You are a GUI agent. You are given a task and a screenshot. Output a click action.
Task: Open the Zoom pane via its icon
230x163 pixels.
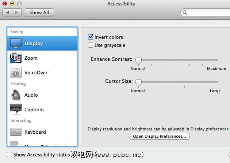[x=16, y=58]
